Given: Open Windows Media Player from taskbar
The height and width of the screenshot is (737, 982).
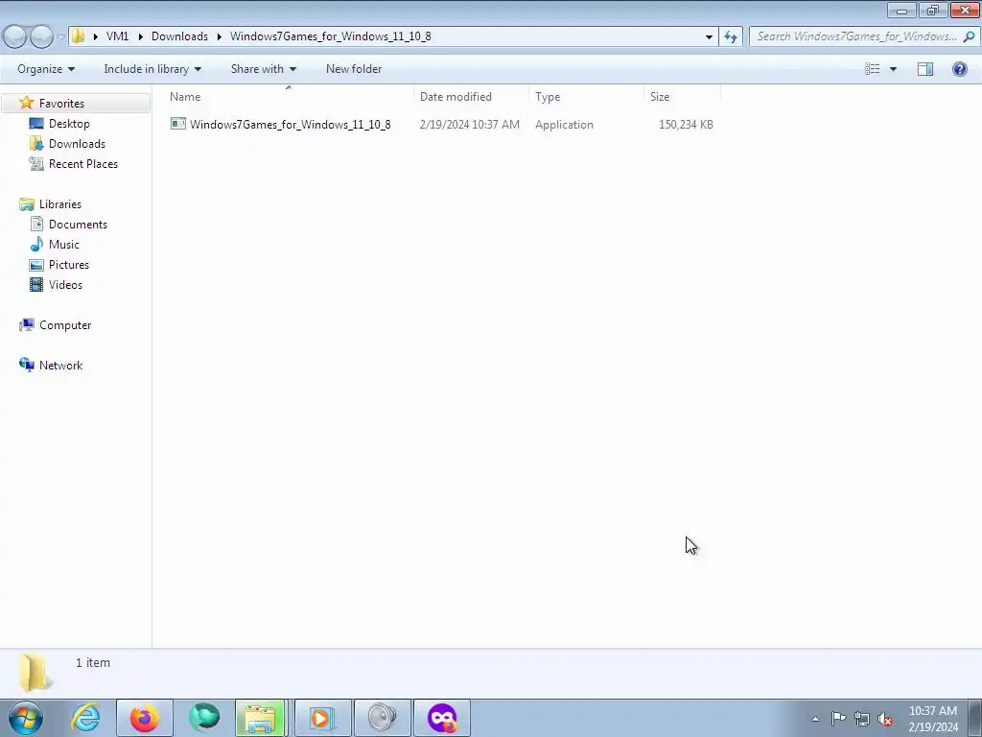Looking at the screenshot, I should 322,718.
